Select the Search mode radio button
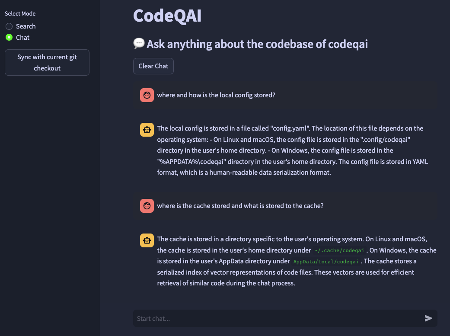Viewport: 450px width, 336px height. (9, 26)
